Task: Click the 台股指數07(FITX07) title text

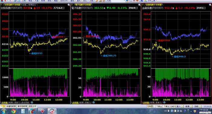Action: click(x=12, y=8)
